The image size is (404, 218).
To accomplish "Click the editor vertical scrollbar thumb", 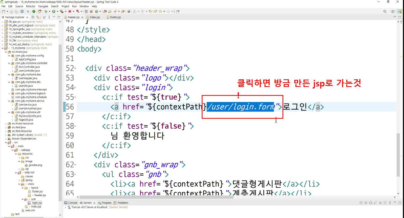I will tap(398, 155).
